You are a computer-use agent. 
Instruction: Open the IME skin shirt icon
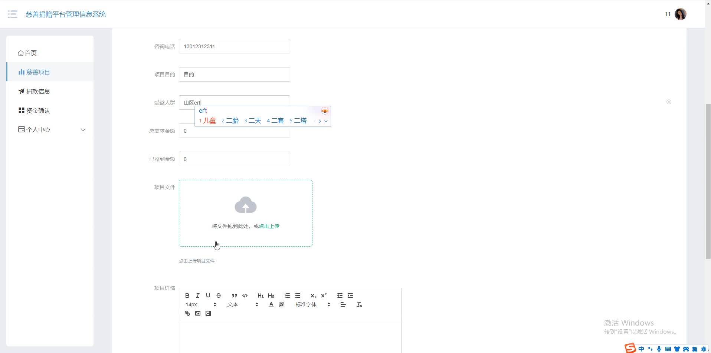coord(677,349)
